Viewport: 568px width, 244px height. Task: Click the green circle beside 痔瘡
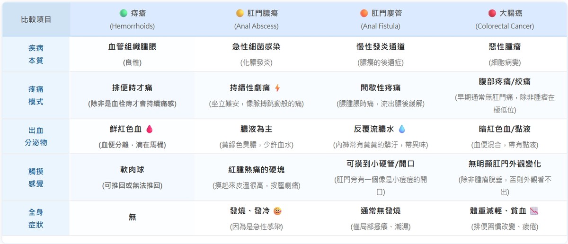click(x=124, y=13)
